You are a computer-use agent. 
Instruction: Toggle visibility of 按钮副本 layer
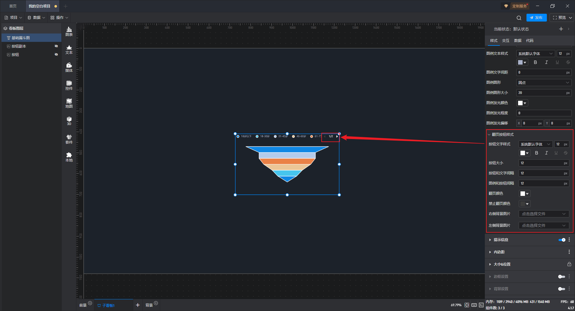(56, 46)
